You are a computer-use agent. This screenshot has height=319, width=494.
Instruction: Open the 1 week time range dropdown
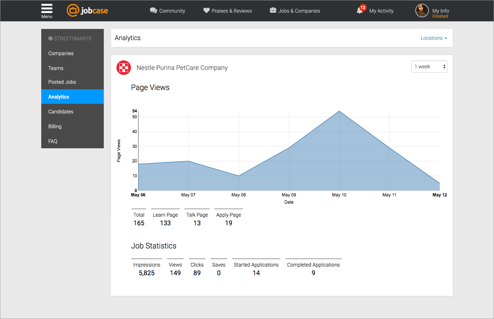pos(429,67)
